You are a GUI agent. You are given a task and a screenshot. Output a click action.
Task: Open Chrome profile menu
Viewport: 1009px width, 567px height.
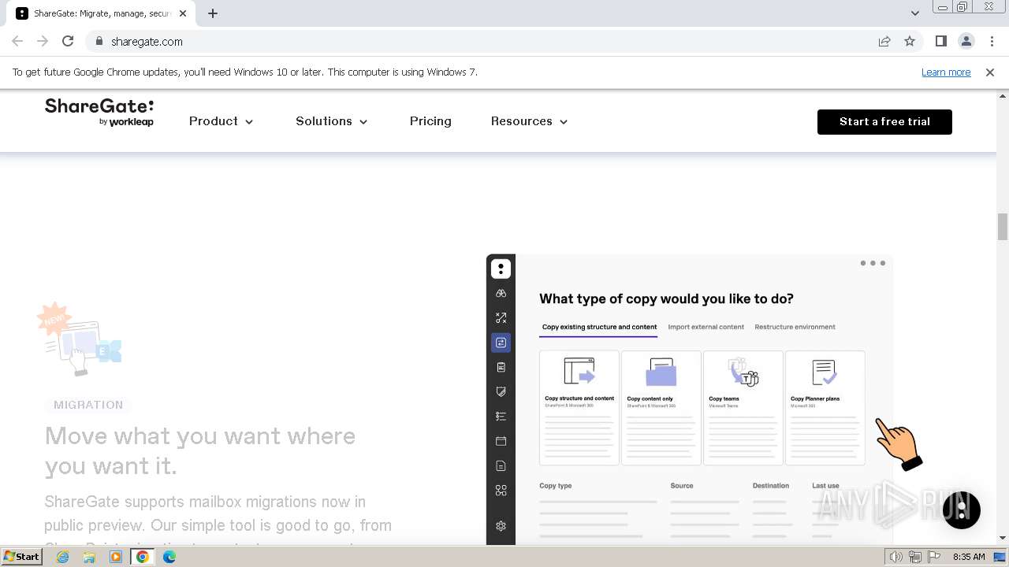click(x=966, y=41)
